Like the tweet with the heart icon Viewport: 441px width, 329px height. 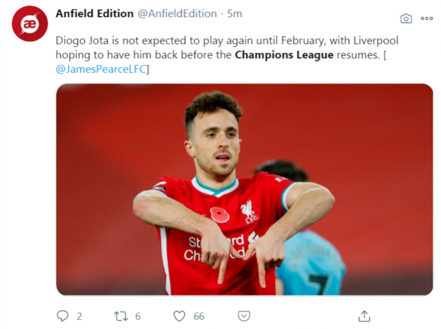tap(179, 316)
